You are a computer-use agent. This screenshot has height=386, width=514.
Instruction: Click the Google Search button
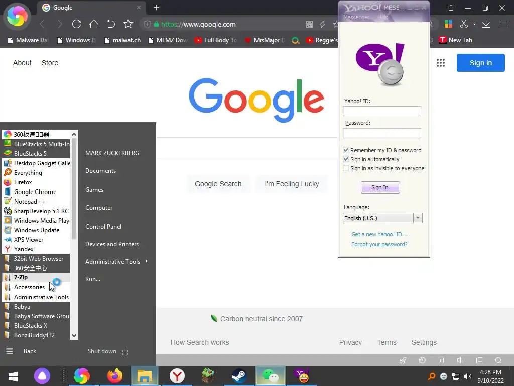point(218,184)
